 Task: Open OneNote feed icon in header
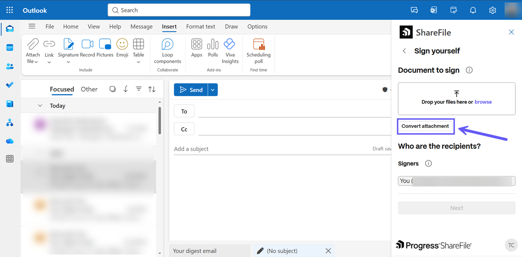(x=434, y=10)
